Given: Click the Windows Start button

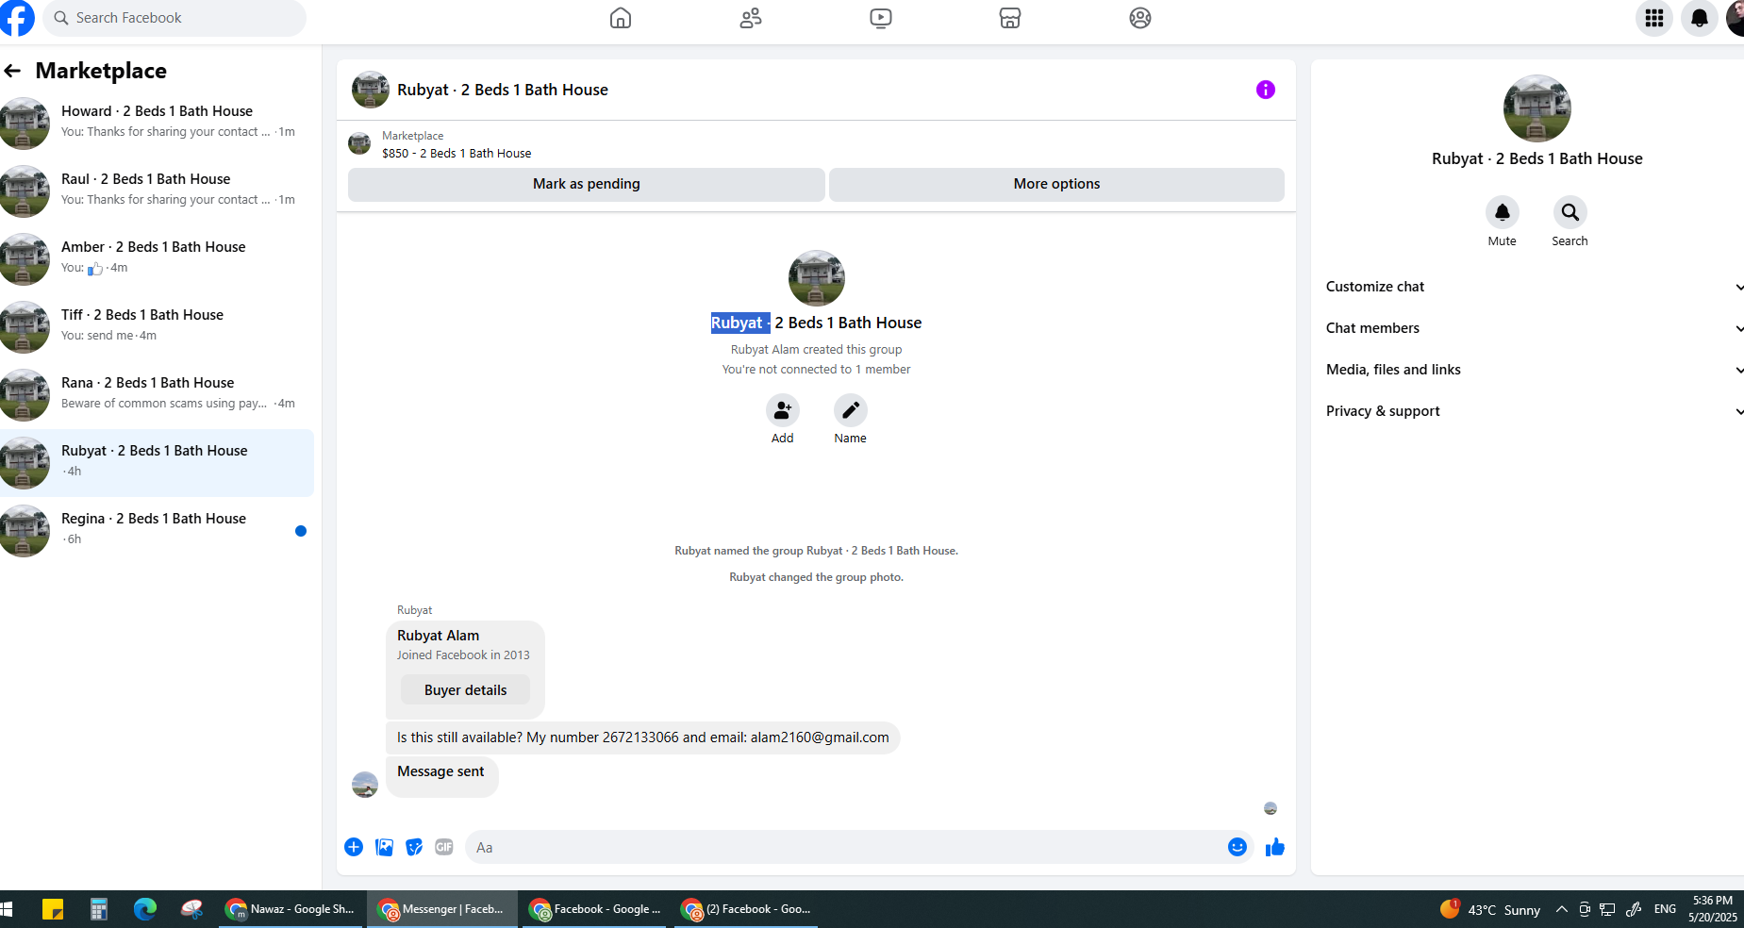Looking at the screenshot, I should coord(6,909).
